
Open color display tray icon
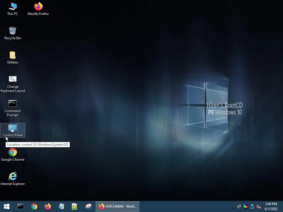pyautogui.click(x=246, y=206)
